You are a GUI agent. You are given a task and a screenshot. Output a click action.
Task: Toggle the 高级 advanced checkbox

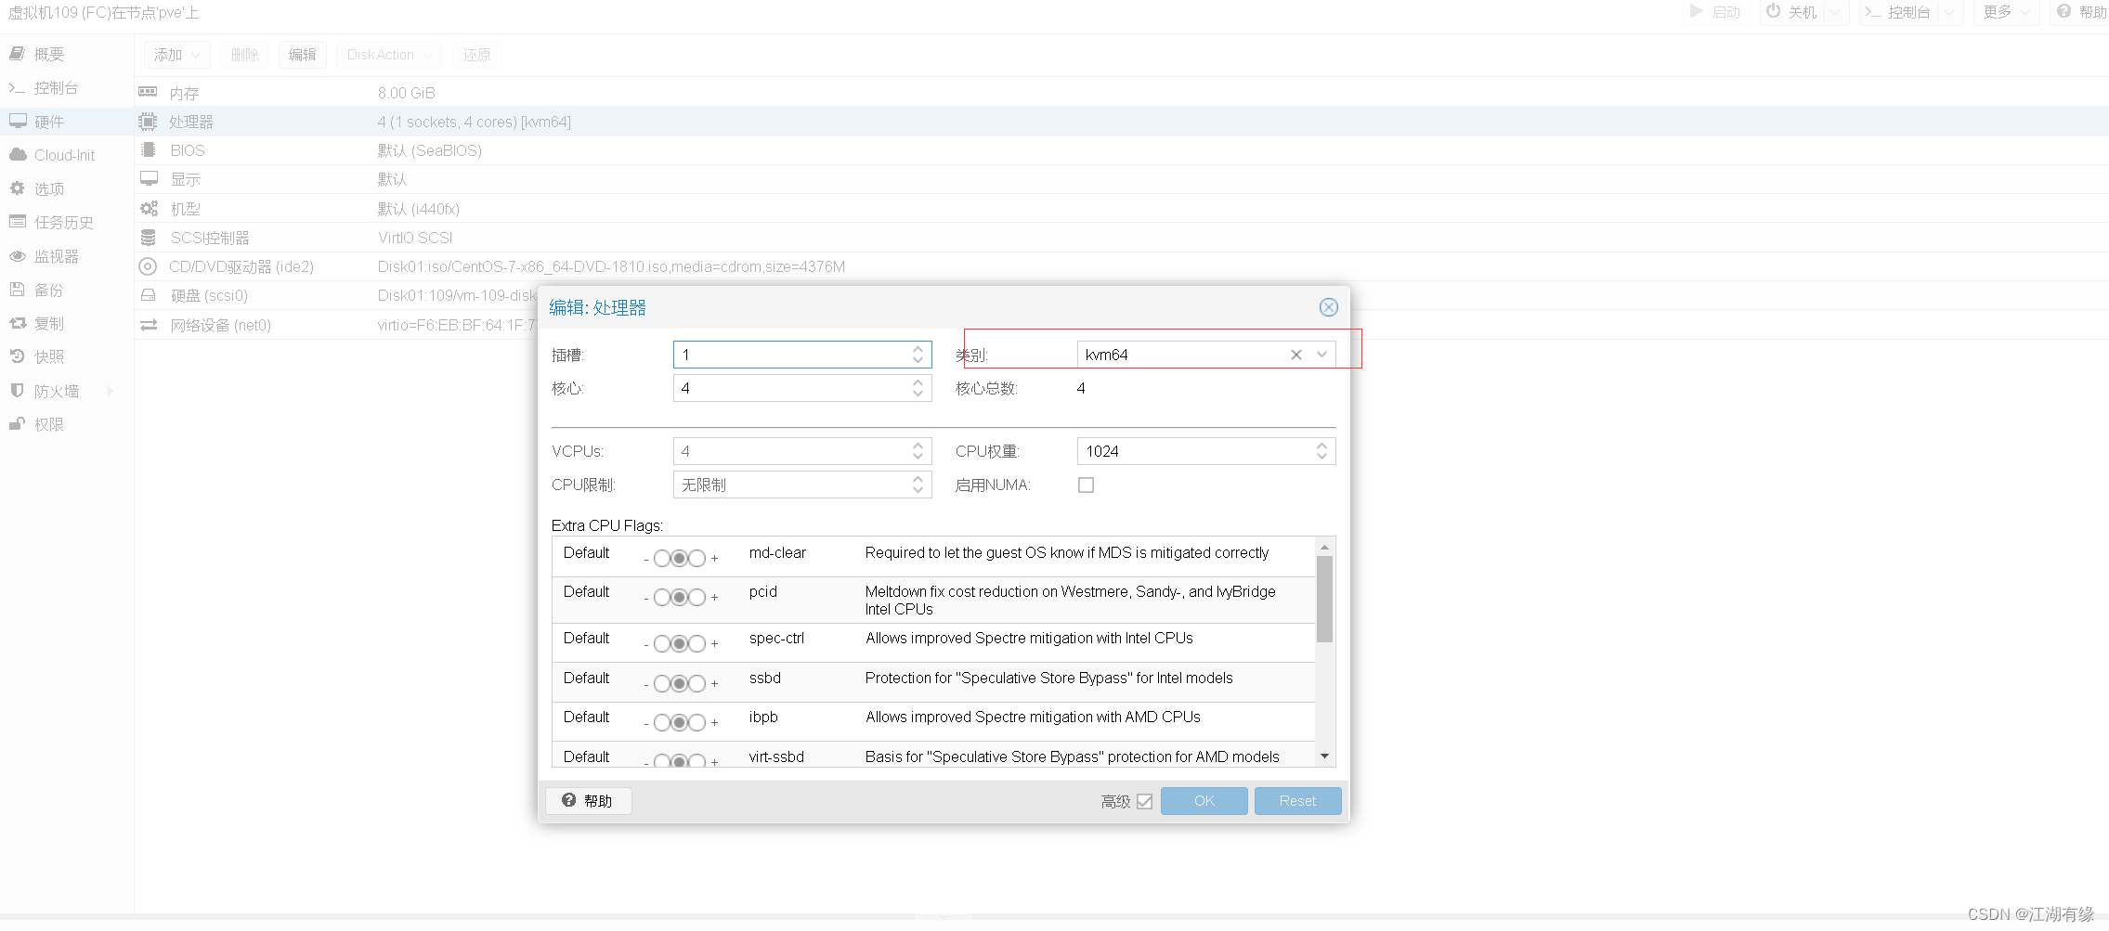click(x=1144, y=801)
